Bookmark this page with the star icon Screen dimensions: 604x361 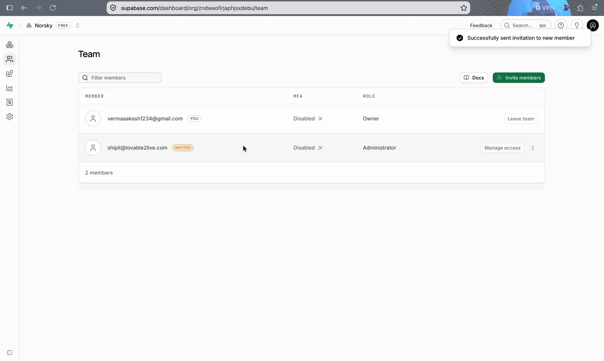point(464,8)
